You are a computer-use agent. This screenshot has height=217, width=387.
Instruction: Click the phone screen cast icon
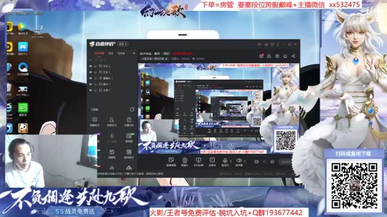point(198,162)
